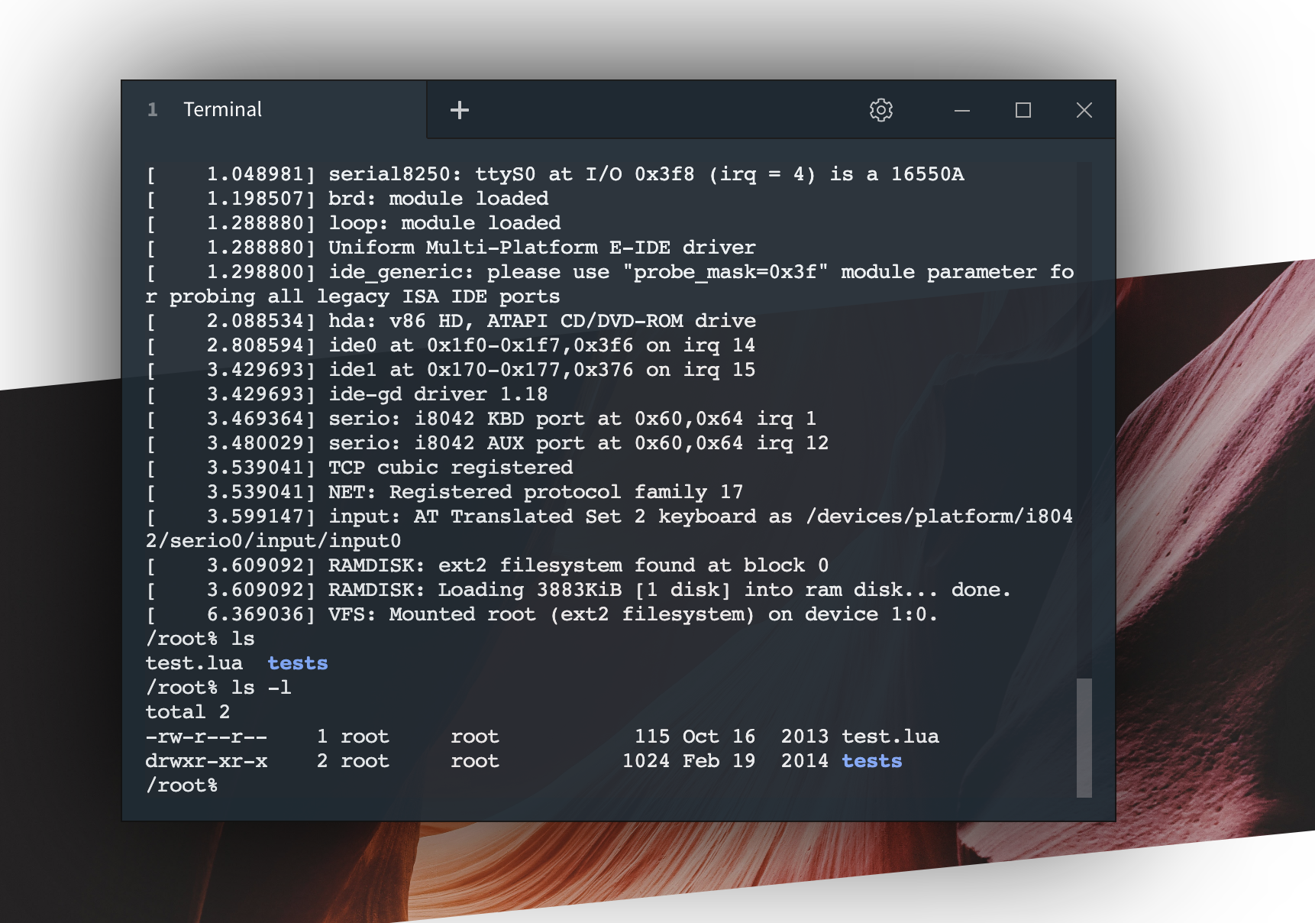Image resolution: width=1315 pixels, height=923 pixels.
Task: Minimize the Terminal window
Action: (962, 110)
